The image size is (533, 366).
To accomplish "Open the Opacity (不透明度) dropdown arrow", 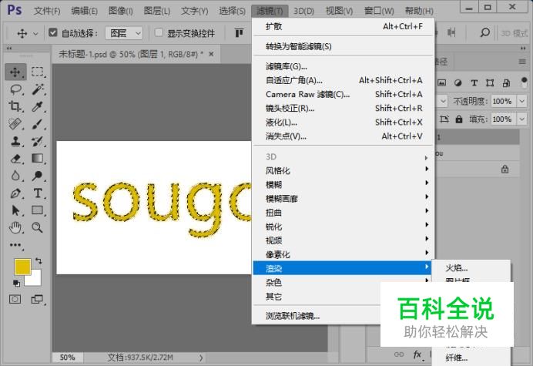I will click(x=521, y=101).
